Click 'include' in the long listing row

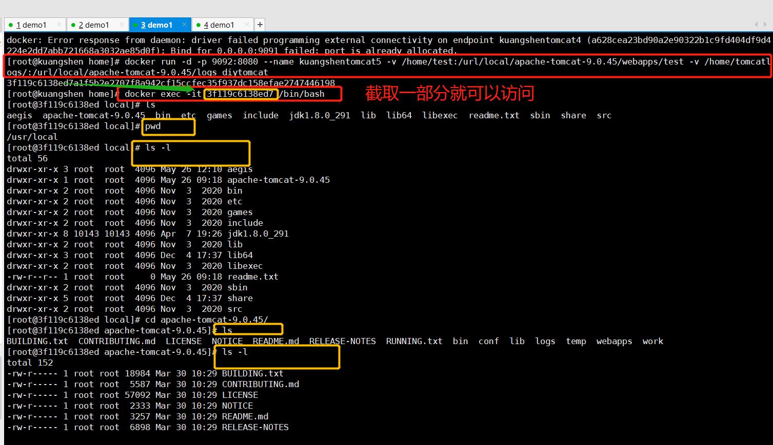(x=245, y=223)
